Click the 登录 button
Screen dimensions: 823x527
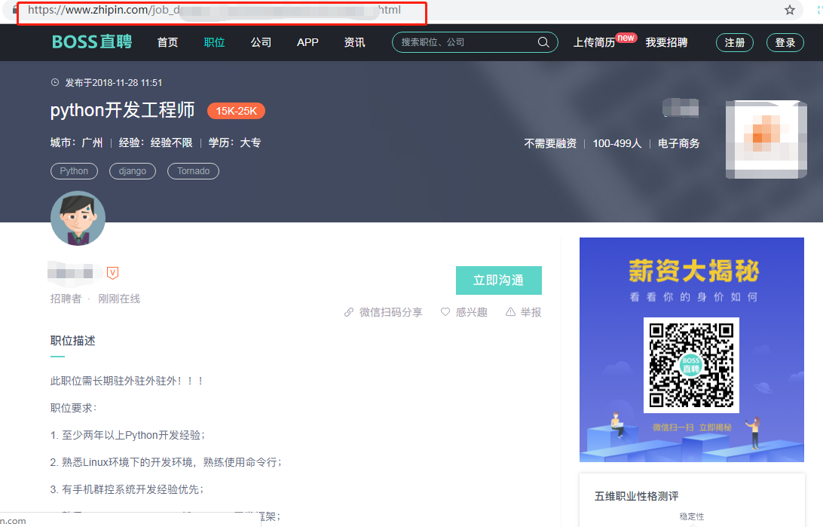pos(785,42)
